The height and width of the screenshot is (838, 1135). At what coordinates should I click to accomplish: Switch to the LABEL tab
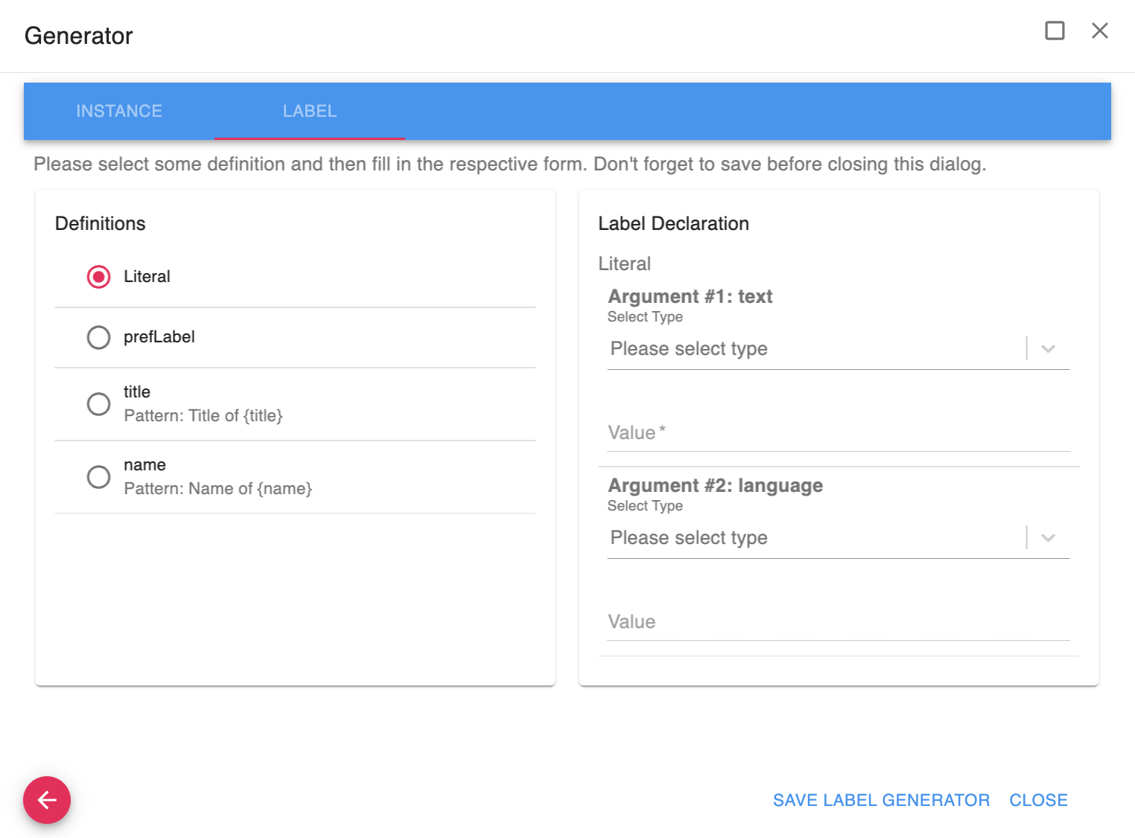[310, 111]
